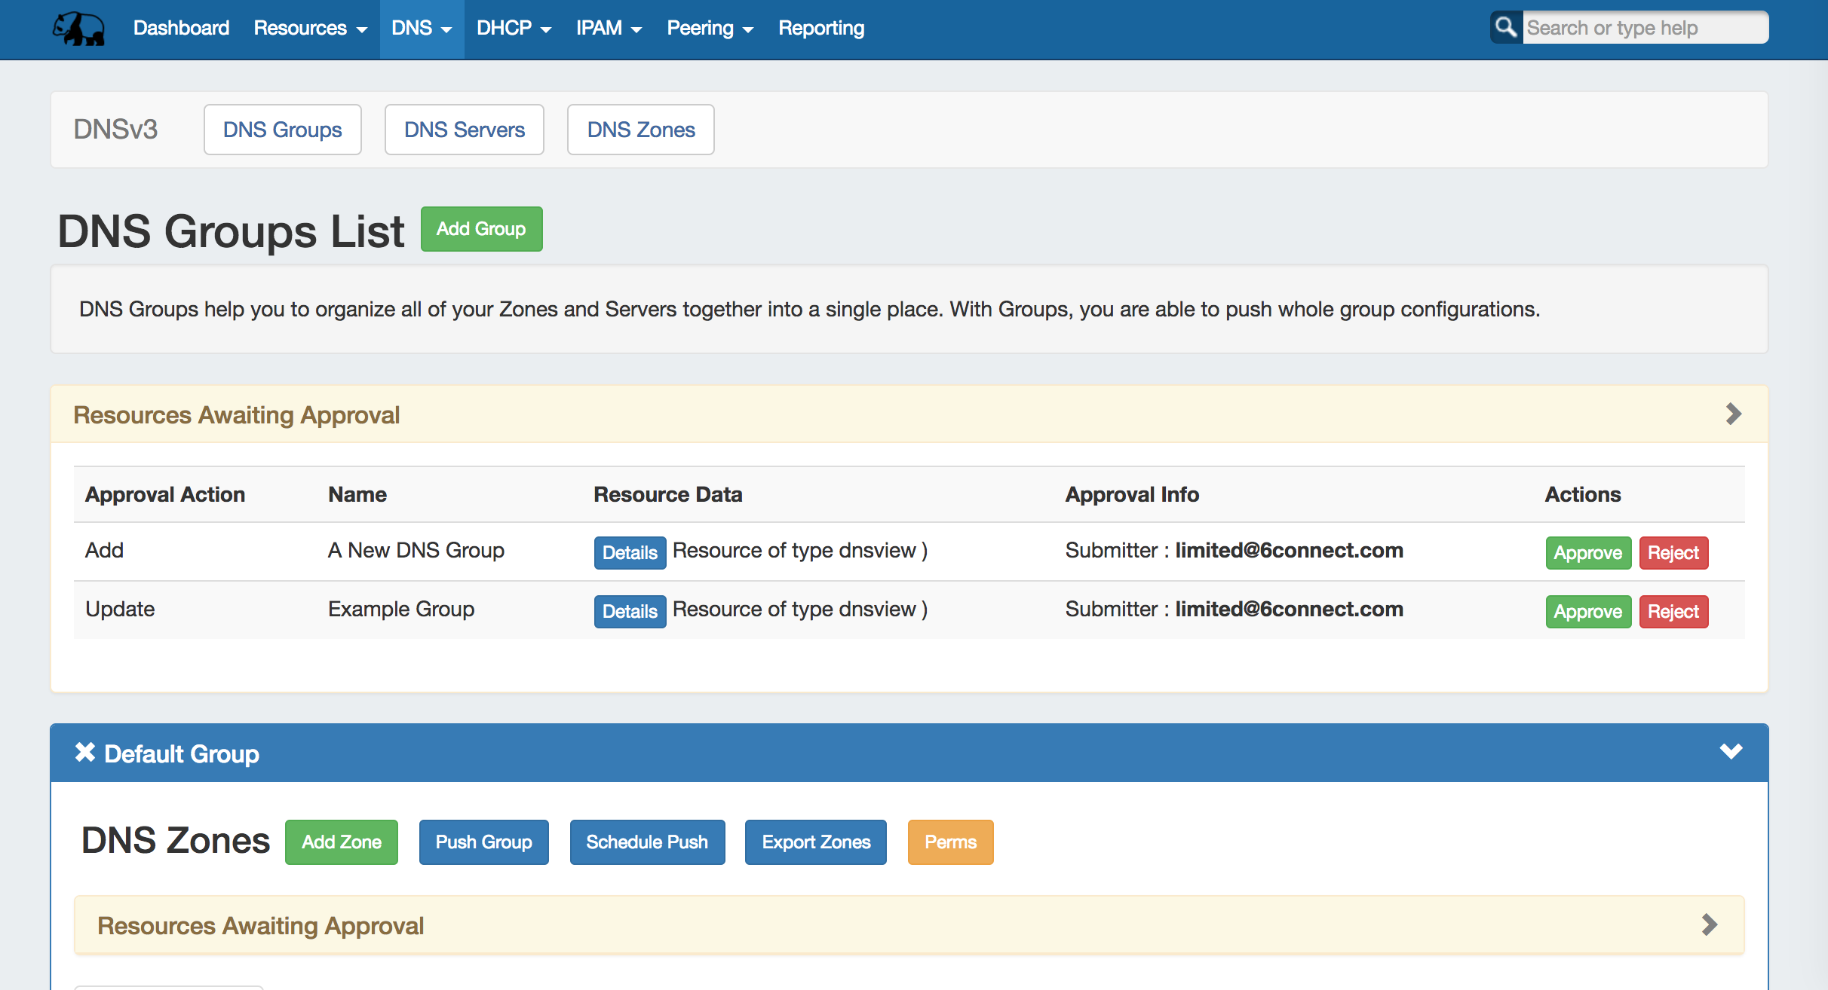Viewport: 1828px width, 990px height.
Task: Focus the Search or type help field
Action: point(1644,28)
